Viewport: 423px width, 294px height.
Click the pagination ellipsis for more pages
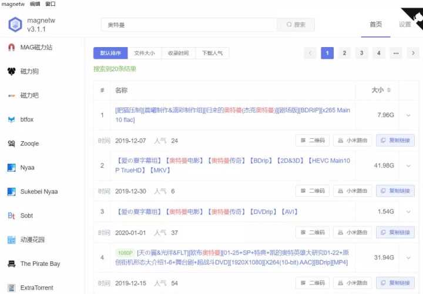point(396,53)
